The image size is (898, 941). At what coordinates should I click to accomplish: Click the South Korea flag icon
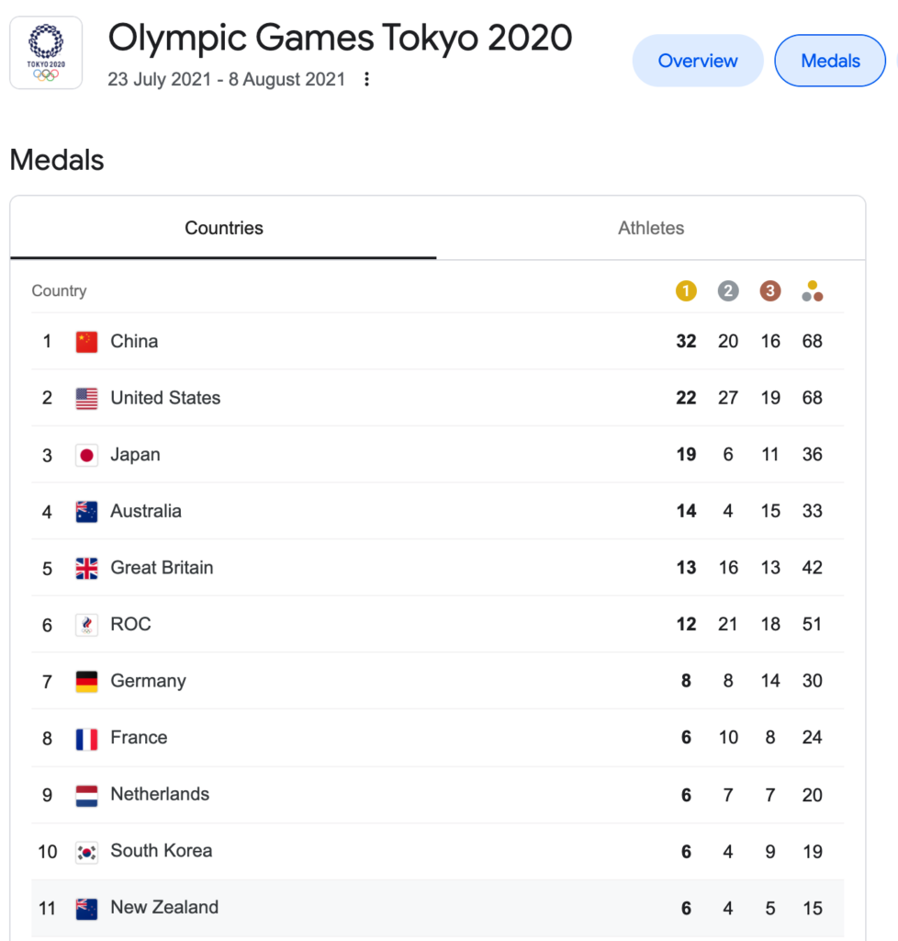pos(87,852)
